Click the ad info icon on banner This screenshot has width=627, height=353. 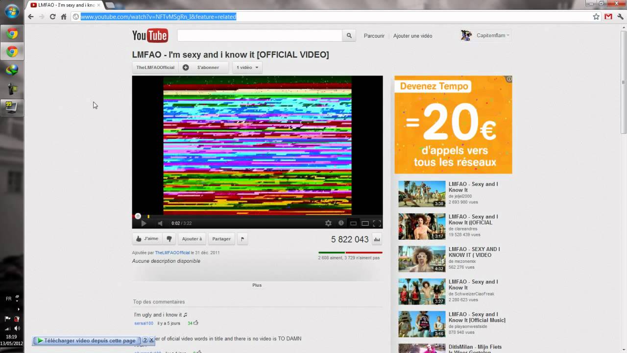509,79
